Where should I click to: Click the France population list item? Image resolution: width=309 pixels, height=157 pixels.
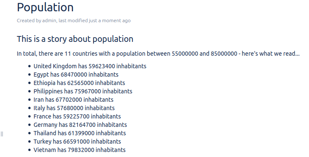click(77, 116)
